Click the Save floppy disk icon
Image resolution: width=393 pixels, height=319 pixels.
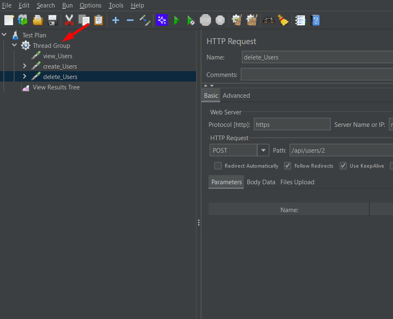[x=52, y=20]
